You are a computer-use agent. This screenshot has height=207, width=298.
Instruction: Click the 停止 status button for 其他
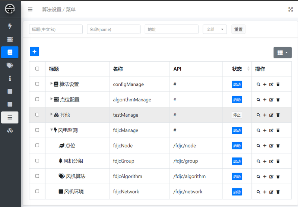pos(237,115)
